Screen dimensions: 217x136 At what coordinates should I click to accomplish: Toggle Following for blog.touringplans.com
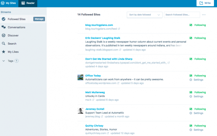click(198, 25)
